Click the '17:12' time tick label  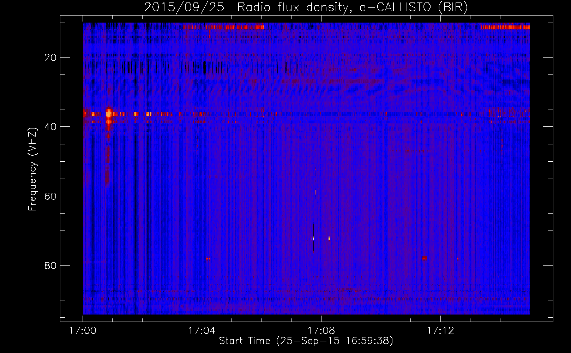pyautogui.click(x=440, y=331)
